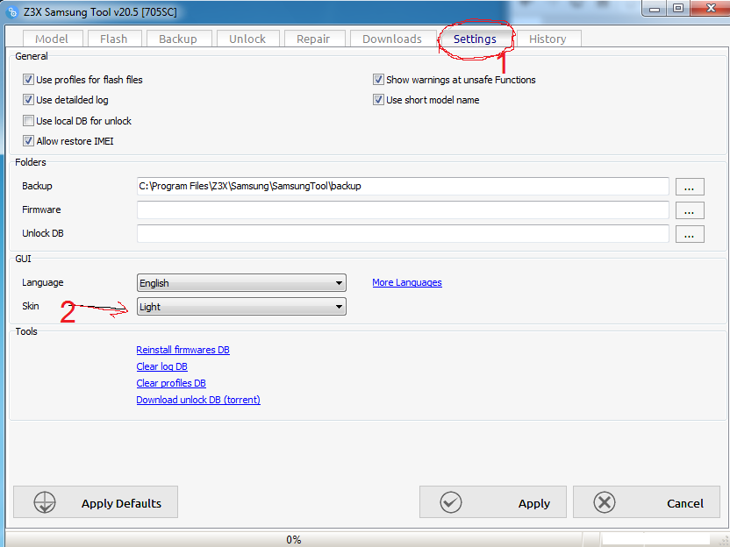Image resolution: width=730 pixels, height=547 pixels.
Task: Open the History tab
Action: (547, 39)
